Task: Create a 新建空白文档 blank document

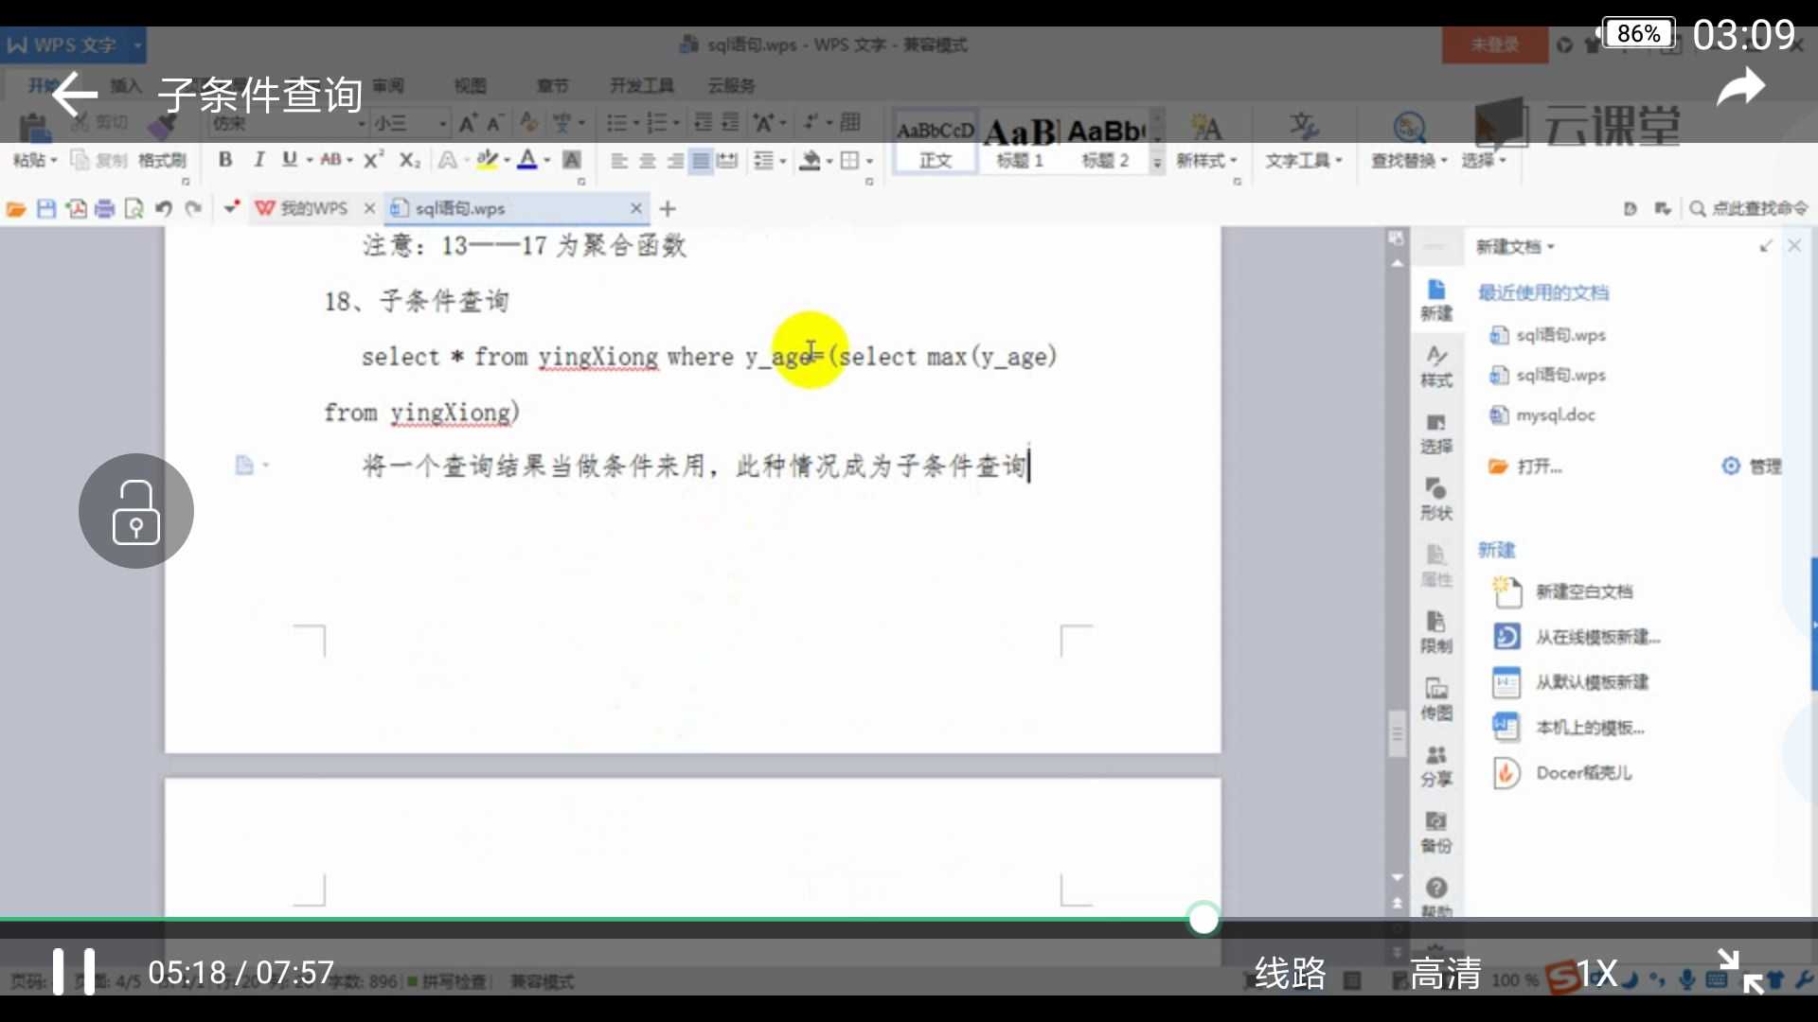Action: [1562, 591]
